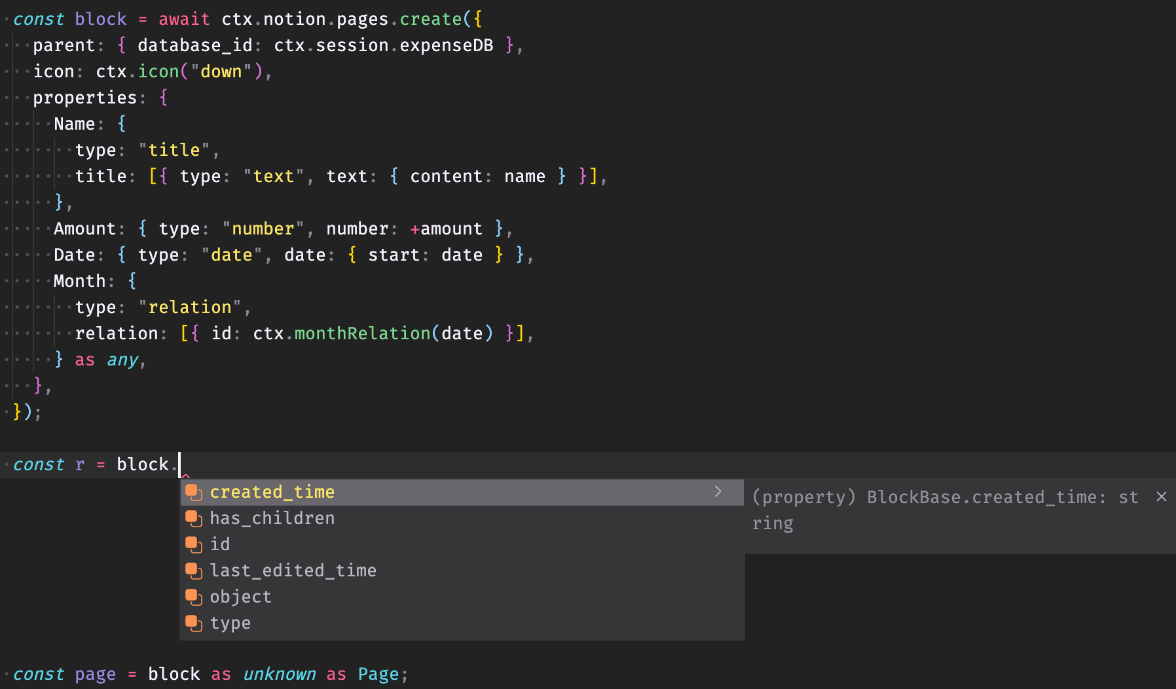This screenshot has width=1176, height=689.
Task: Select has_children from the autocomplete list
Action: pyautogui.click(x=272, y=518)
